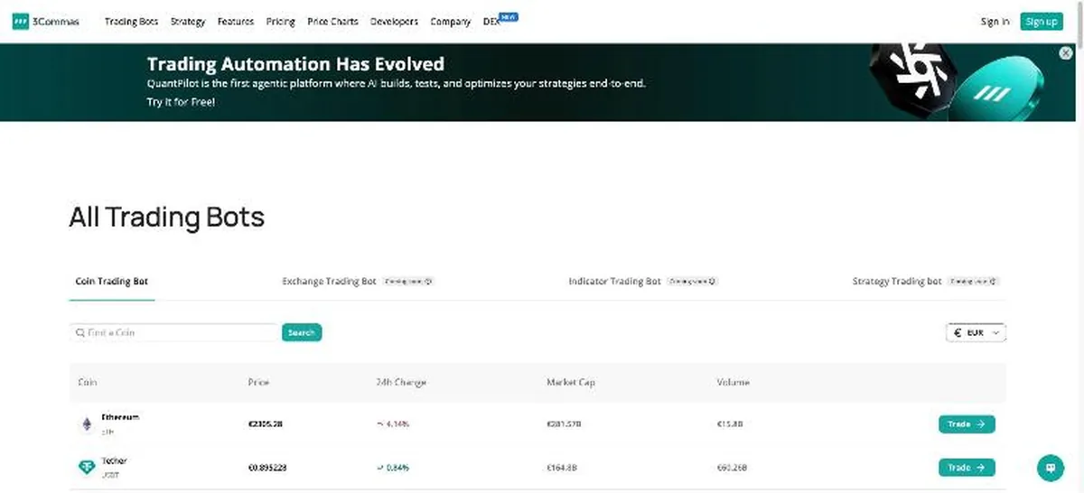The image size is (1084, 493).
Task: Click the Sign up button
Action: pos(1042,22)
